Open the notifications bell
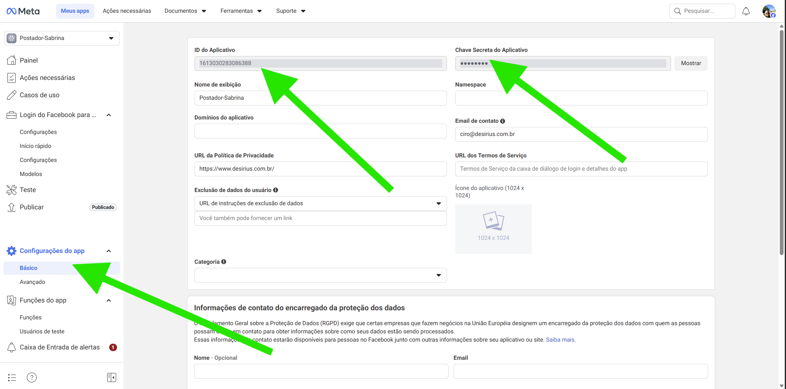Viewport: 786px width, 389px height. (746, 11)
